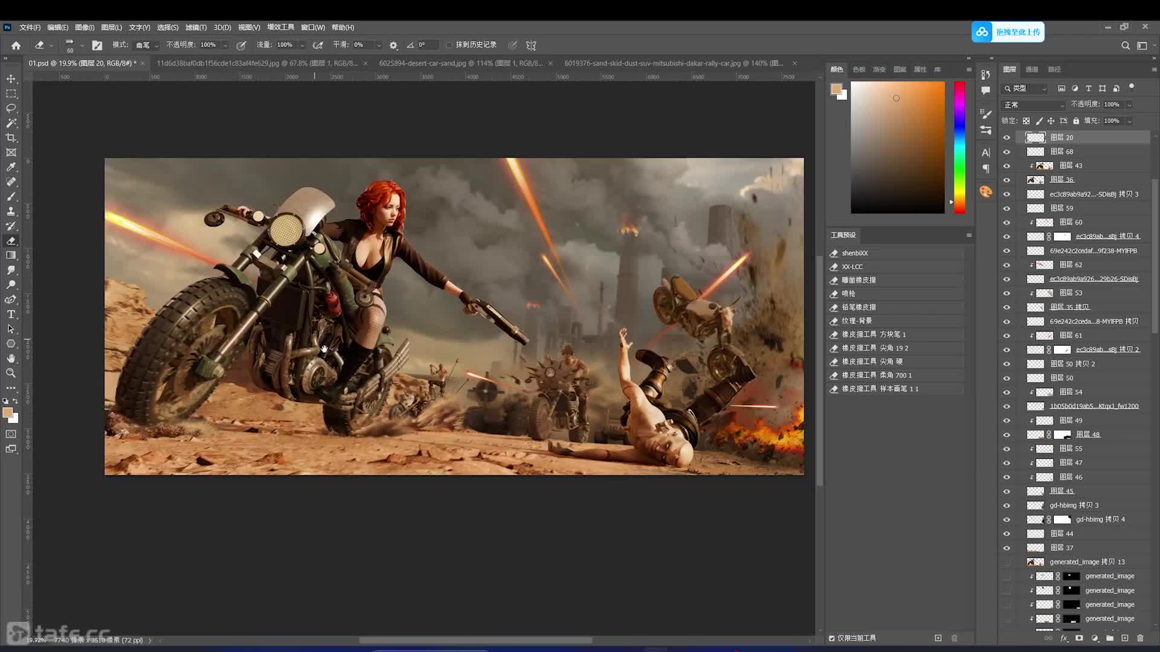
Task: Hide layer 图层 37
Action: click(1007, 548)
